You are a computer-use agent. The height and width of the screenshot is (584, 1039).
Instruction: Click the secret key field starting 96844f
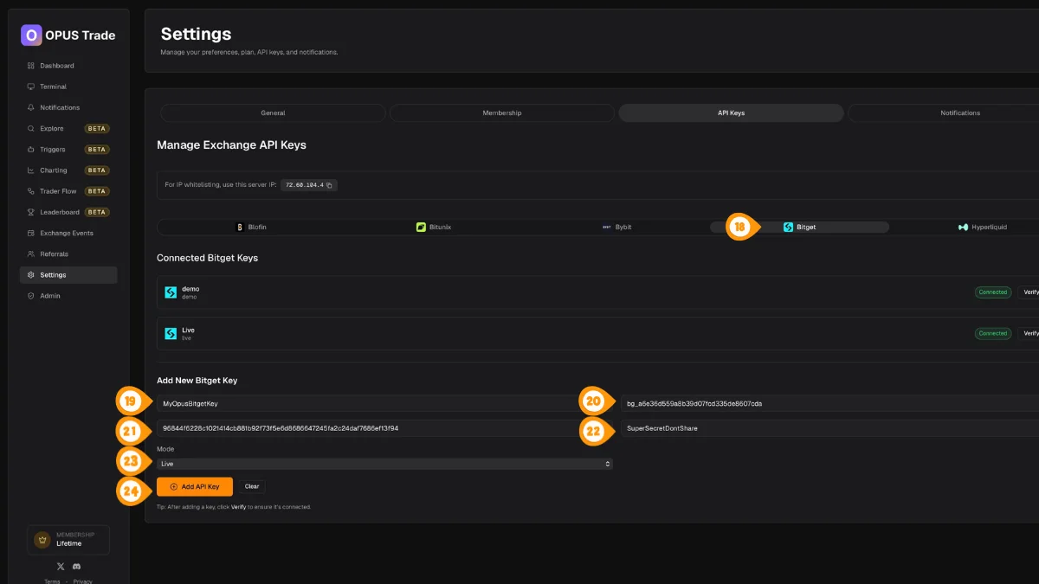click(384, 428)
